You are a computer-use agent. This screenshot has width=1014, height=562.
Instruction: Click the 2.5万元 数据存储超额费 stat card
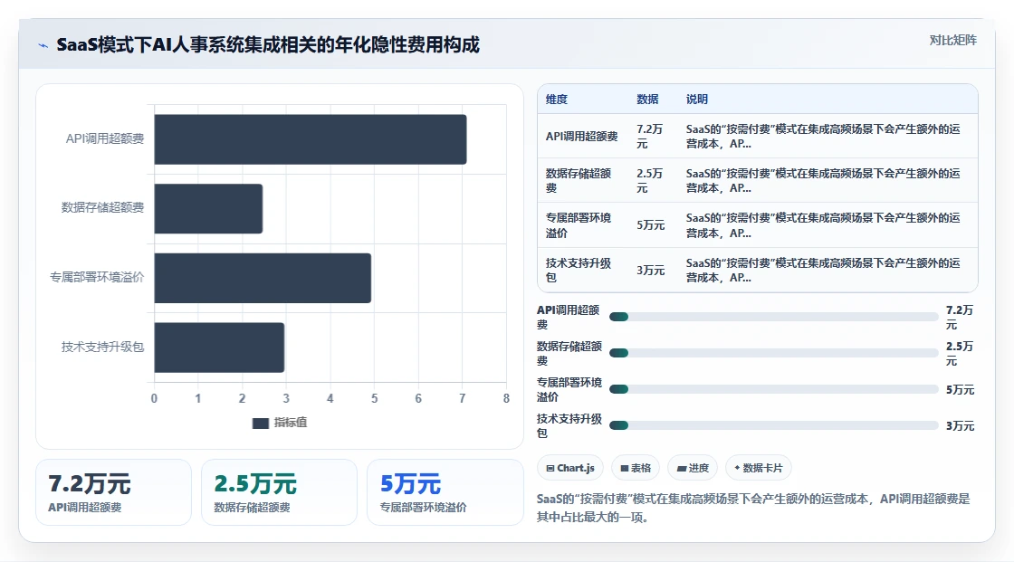point(279,492)
